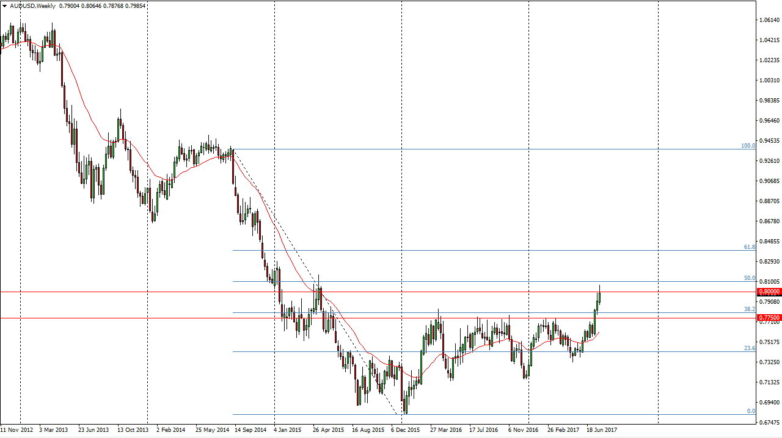
Task: Select the red 0.80000 price label
Action: tap(769, 292)
